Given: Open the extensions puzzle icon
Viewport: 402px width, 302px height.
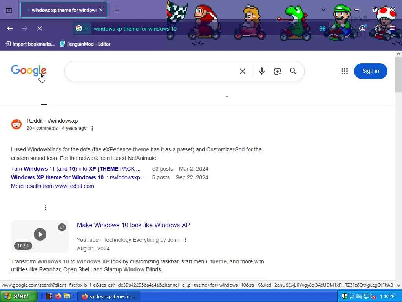Looking at the screenshot, I should (x=377, y=28).
